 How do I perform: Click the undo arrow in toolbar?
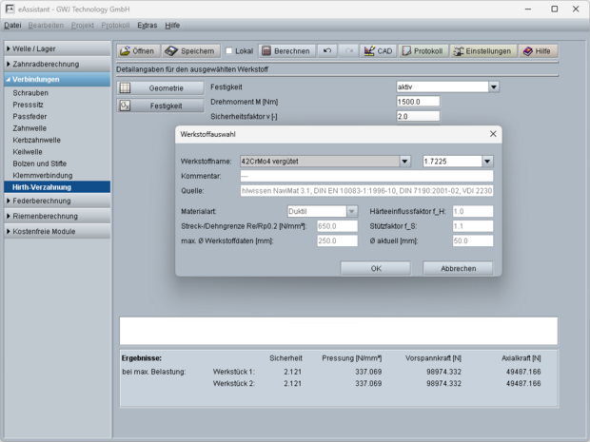tap(328, 50)
